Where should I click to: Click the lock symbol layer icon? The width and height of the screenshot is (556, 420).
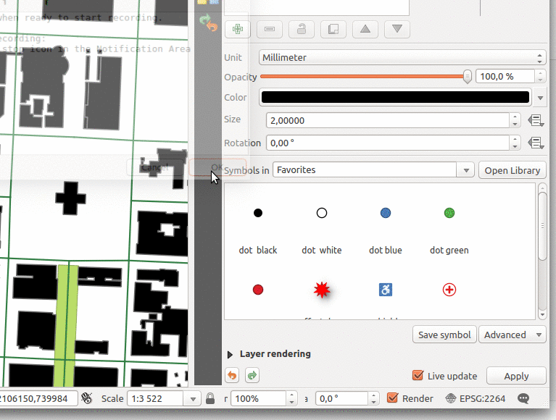click(302, 29)
